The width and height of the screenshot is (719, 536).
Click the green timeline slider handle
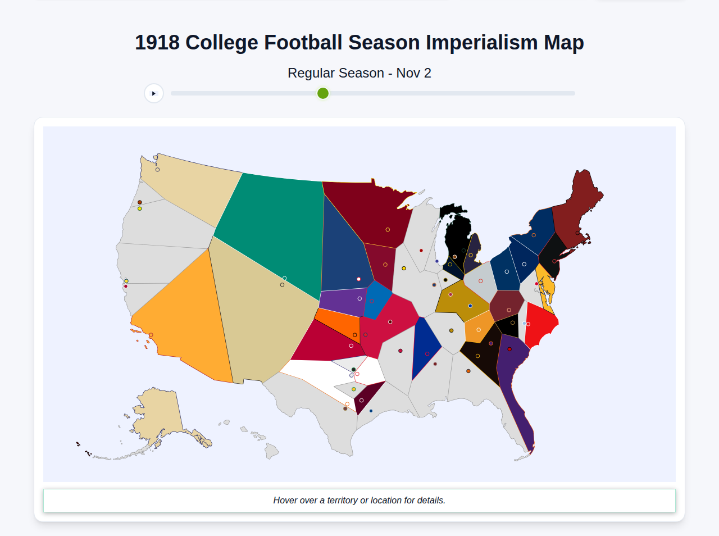pyautogui.click(x=323, y=93)
